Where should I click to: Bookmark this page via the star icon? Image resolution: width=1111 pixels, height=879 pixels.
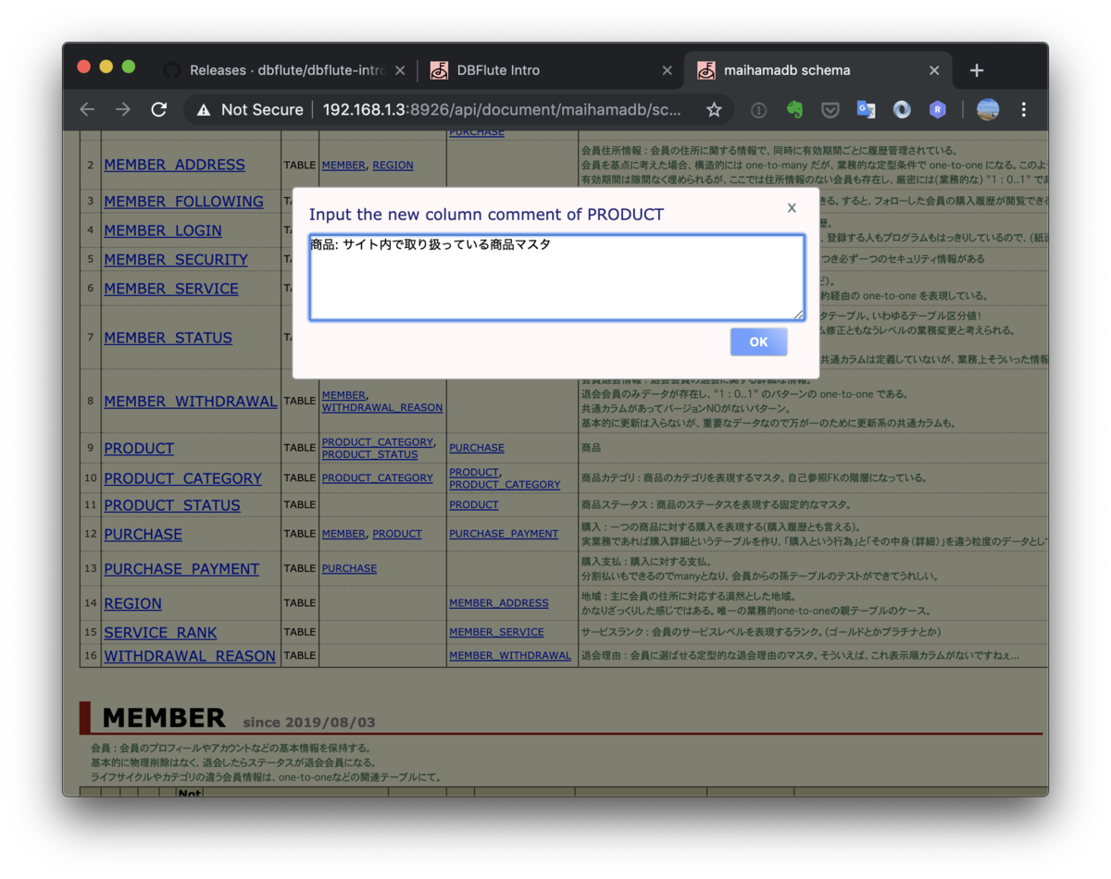pos(714,109)
